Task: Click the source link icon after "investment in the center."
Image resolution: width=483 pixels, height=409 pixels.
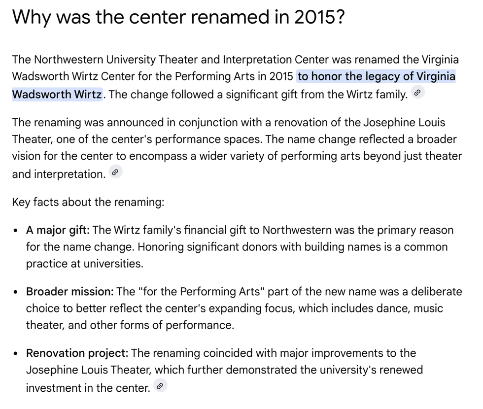Action: coord(160,386)
